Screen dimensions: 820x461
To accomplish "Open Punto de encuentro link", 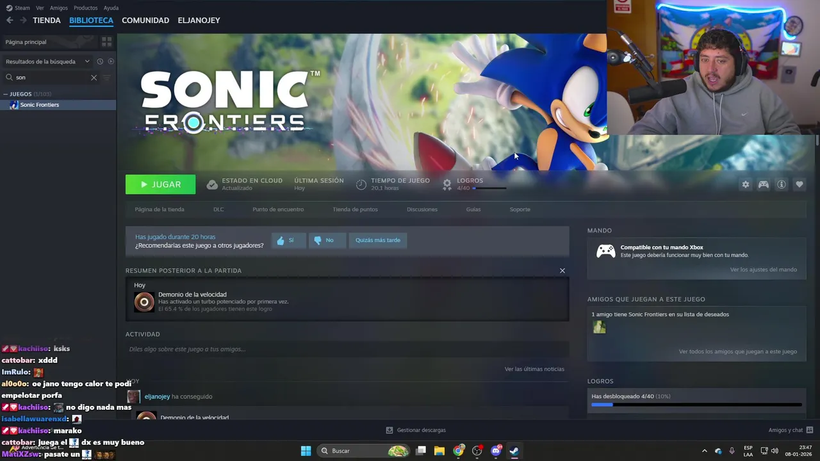I will pyautogui.click(x=278, y=209).
